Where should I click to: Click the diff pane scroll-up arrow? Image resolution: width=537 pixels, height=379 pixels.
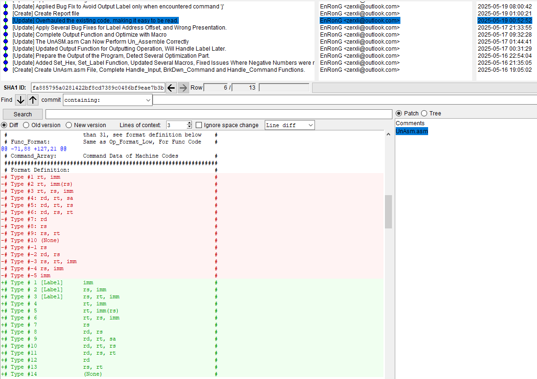pyautogui.click(x=388, y=135)
